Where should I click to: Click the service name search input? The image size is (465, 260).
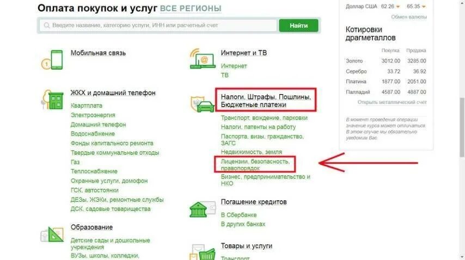[158, 26]
